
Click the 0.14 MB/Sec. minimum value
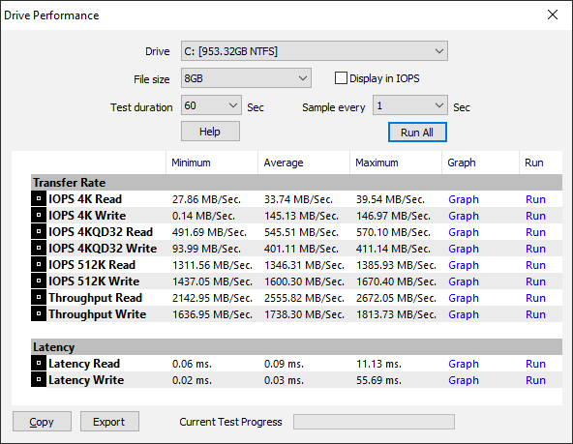click(x=203, y=216)
